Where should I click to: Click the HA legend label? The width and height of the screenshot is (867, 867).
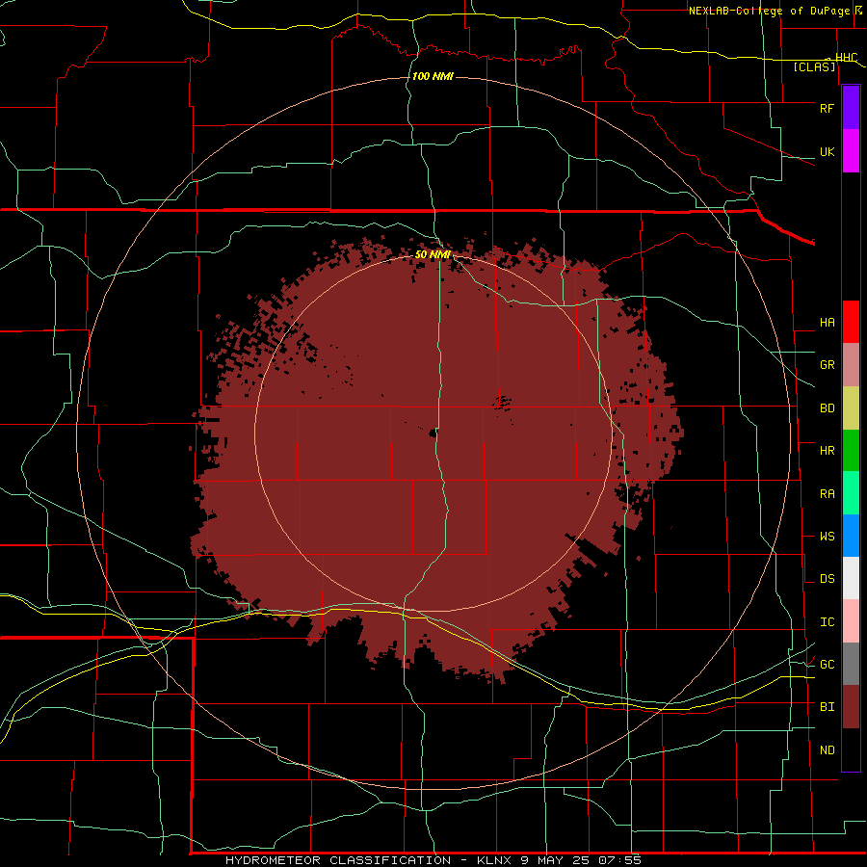coord(827,323)
